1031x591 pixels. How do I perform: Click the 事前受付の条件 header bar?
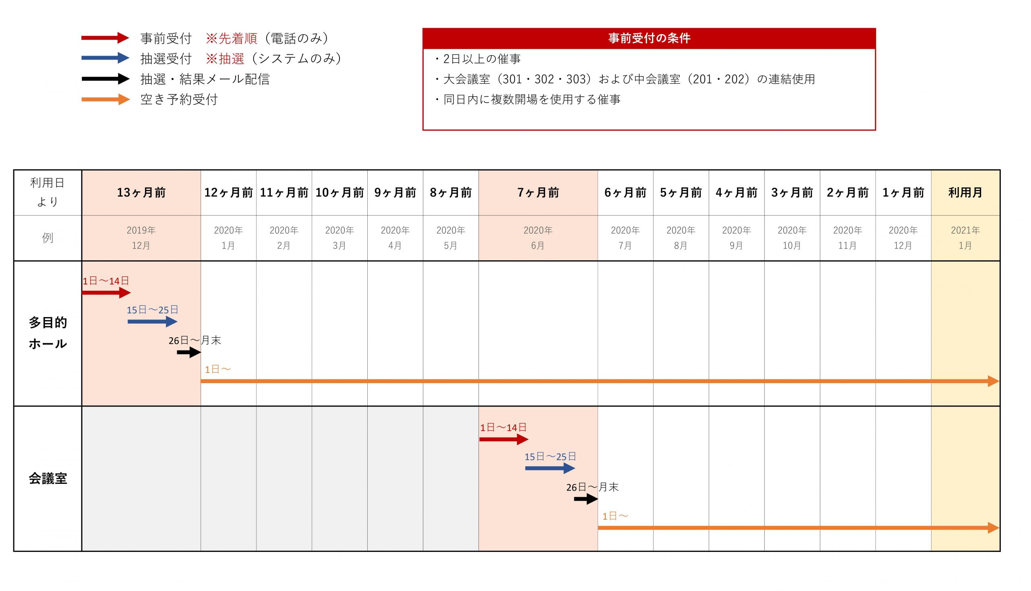[x=649, y=39]
